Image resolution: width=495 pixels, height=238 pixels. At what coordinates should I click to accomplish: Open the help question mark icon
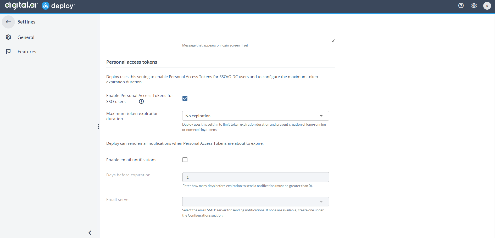click(x=461, y=6)
